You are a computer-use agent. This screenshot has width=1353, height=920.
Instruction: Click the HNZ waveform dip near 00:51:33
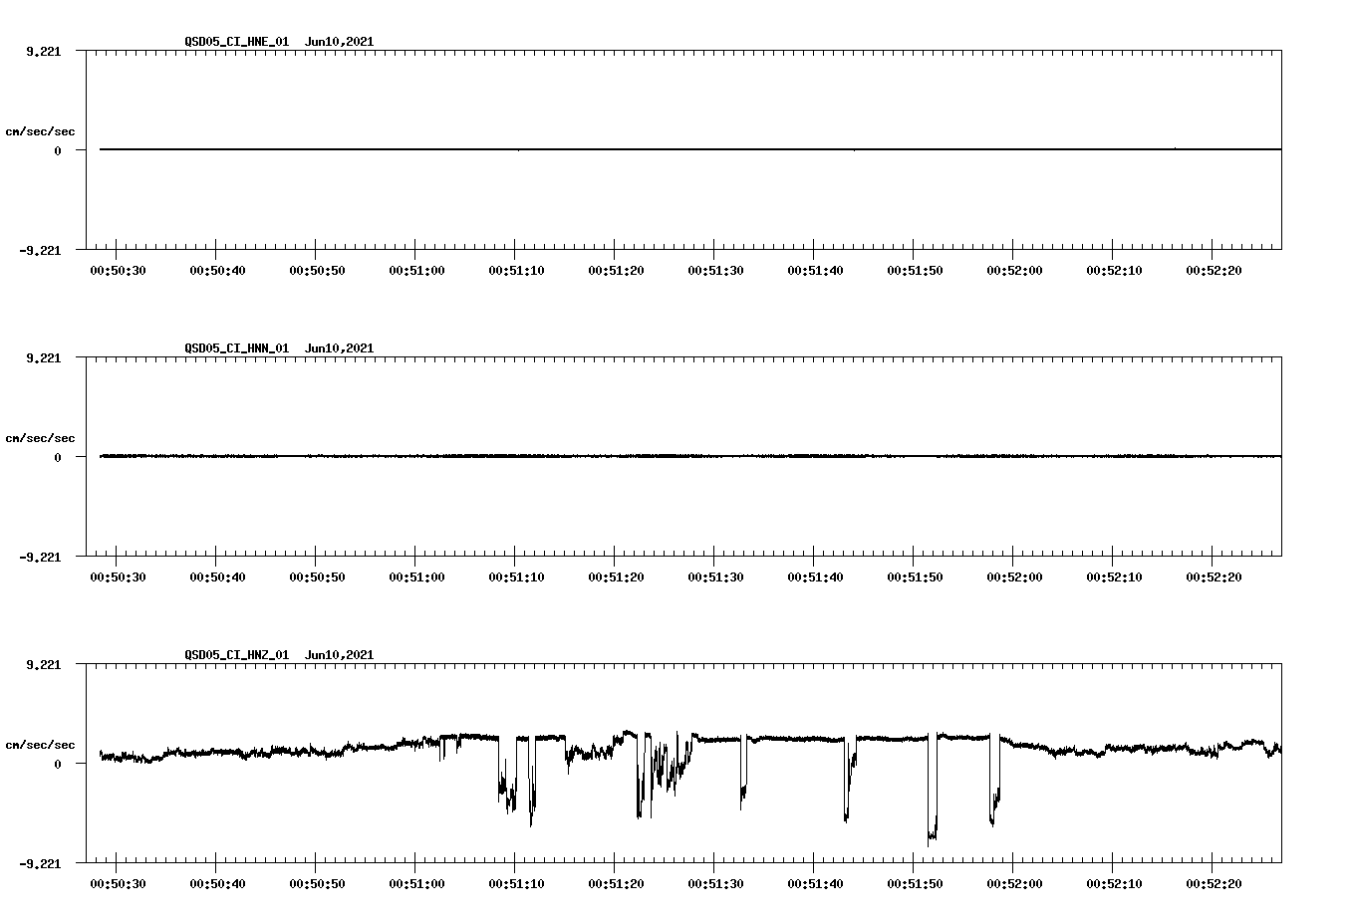(743, 773)
